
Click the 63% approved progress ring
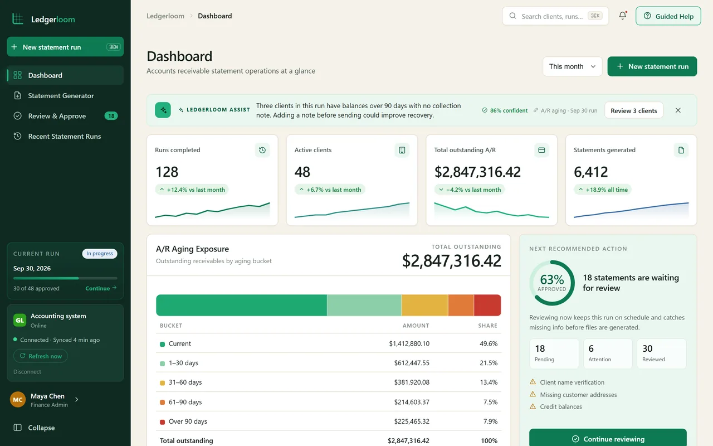click(x=552, y=283)
